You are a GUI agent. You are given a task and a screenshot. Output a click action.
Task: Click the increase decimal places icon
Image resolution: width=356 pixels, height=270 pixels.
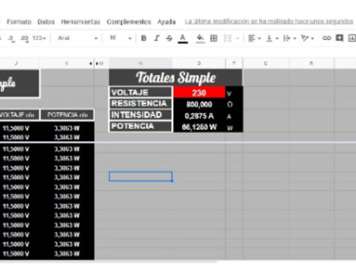click(25, 38)
